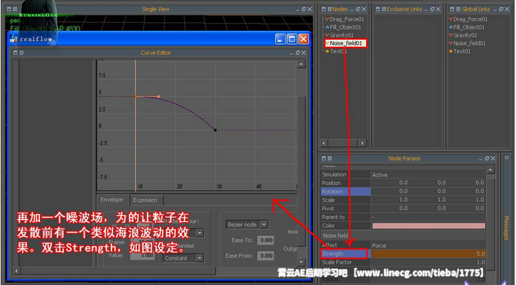Click the Position parameter label

332,183
